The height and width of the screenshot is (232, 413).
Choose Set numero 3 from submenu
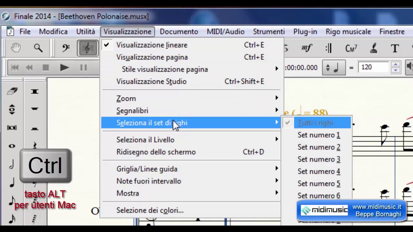(x=319, y=159)
